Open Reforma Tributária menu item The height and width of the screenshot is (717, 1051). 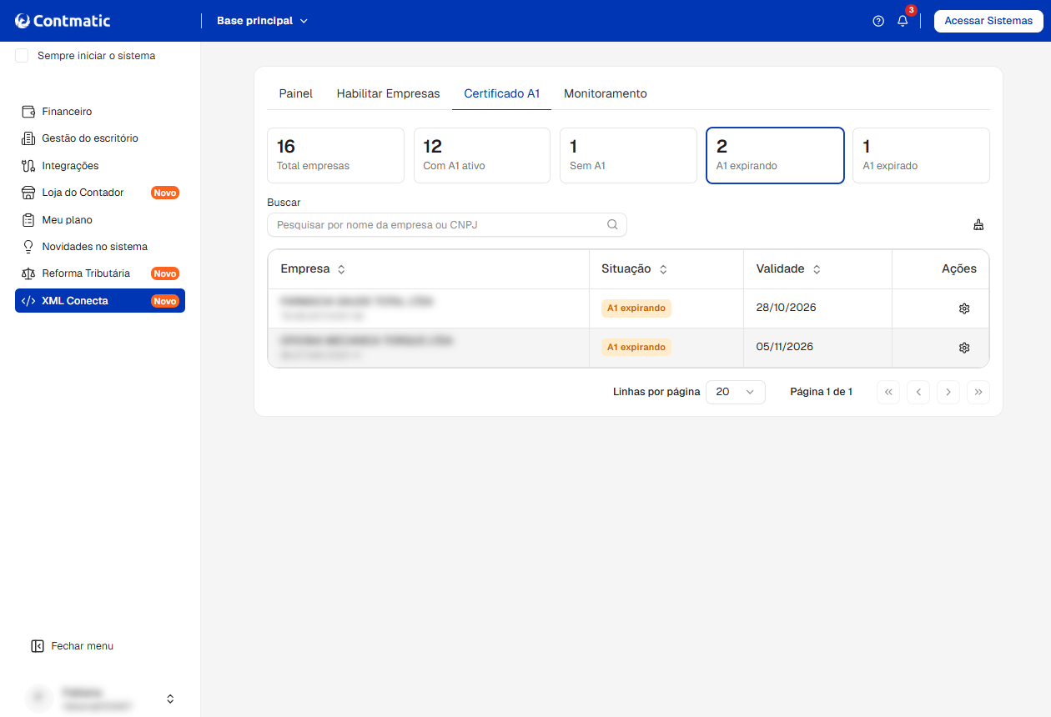tap(100, 273)
